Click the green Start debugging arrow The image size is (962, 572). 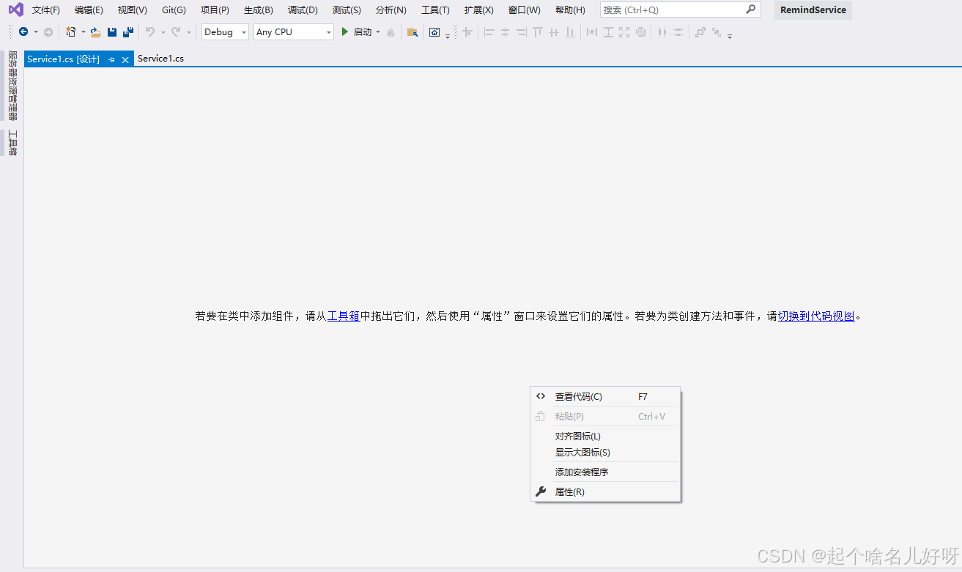click(x=345, y=32)
